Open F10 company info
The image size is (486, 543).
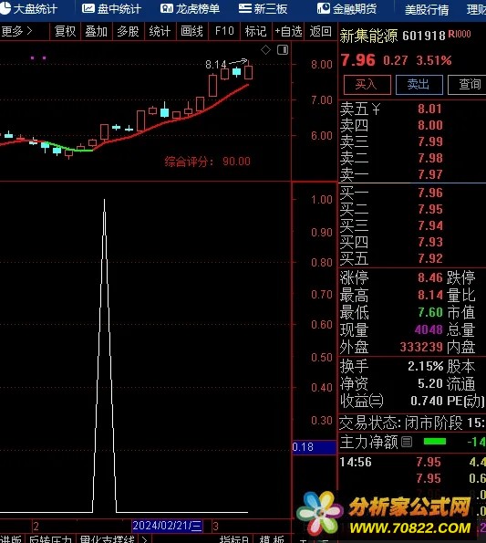pos(224,32)
